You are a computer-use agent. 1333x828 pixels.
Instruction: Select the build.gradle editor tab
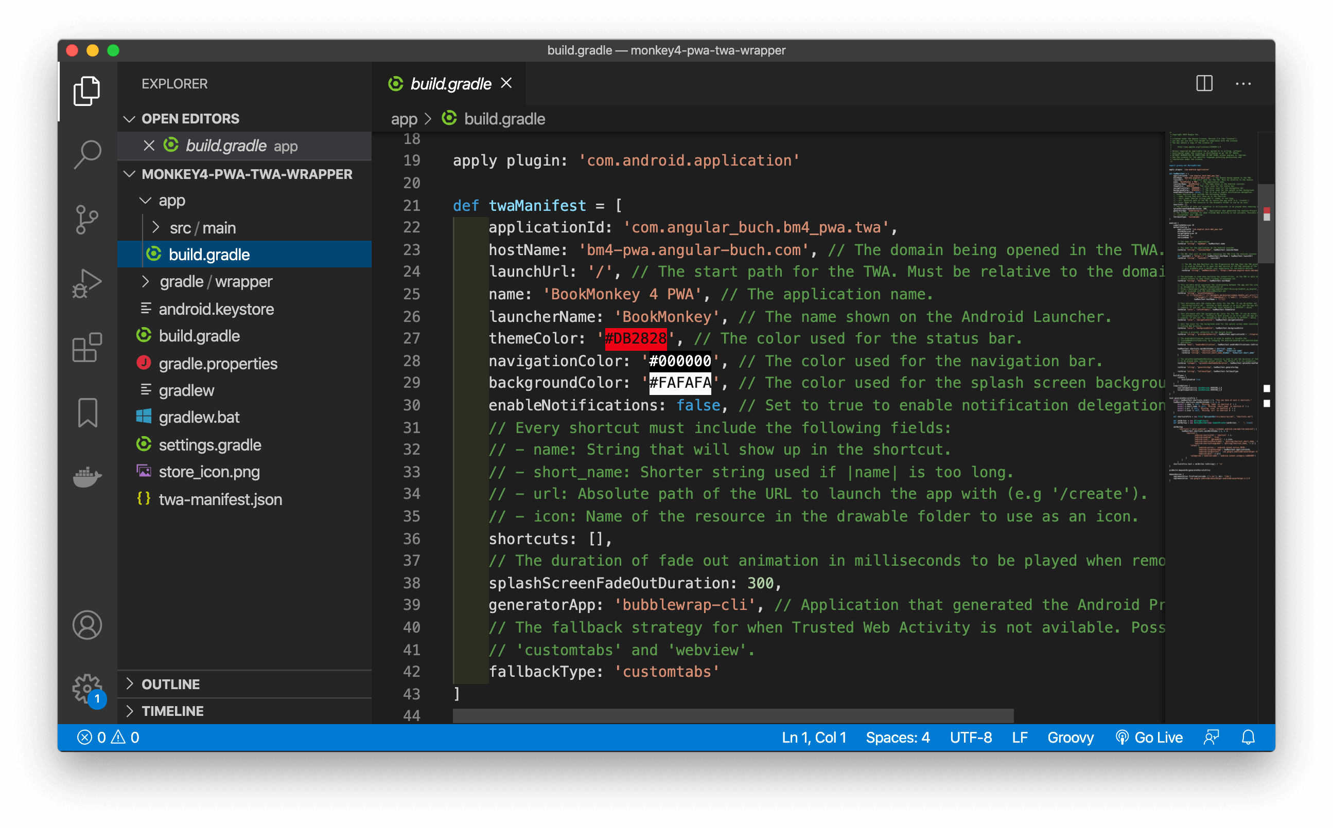pos(450,84)
